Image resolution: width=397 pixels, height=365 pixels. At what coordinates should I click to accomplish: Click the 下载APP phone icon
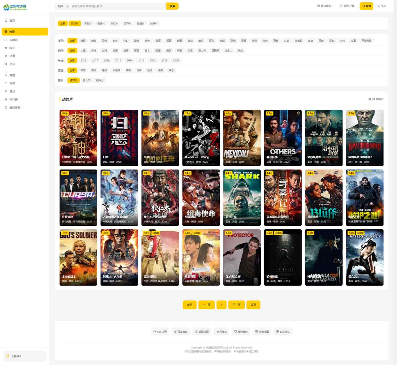[8, 356]
